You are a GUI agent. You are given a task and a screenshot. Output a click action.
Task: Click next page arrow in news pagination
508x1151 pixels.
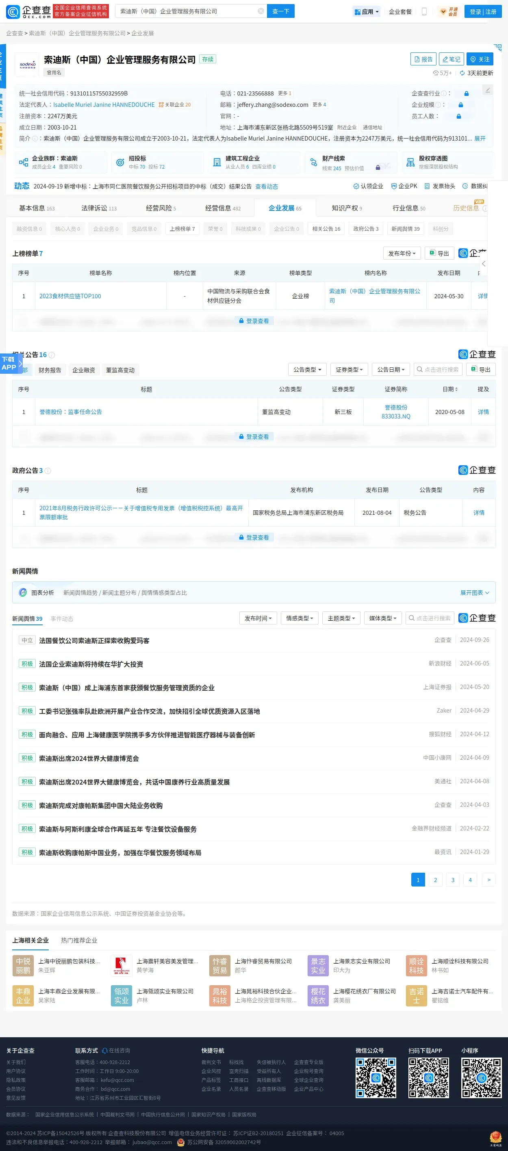pos(488,880)
